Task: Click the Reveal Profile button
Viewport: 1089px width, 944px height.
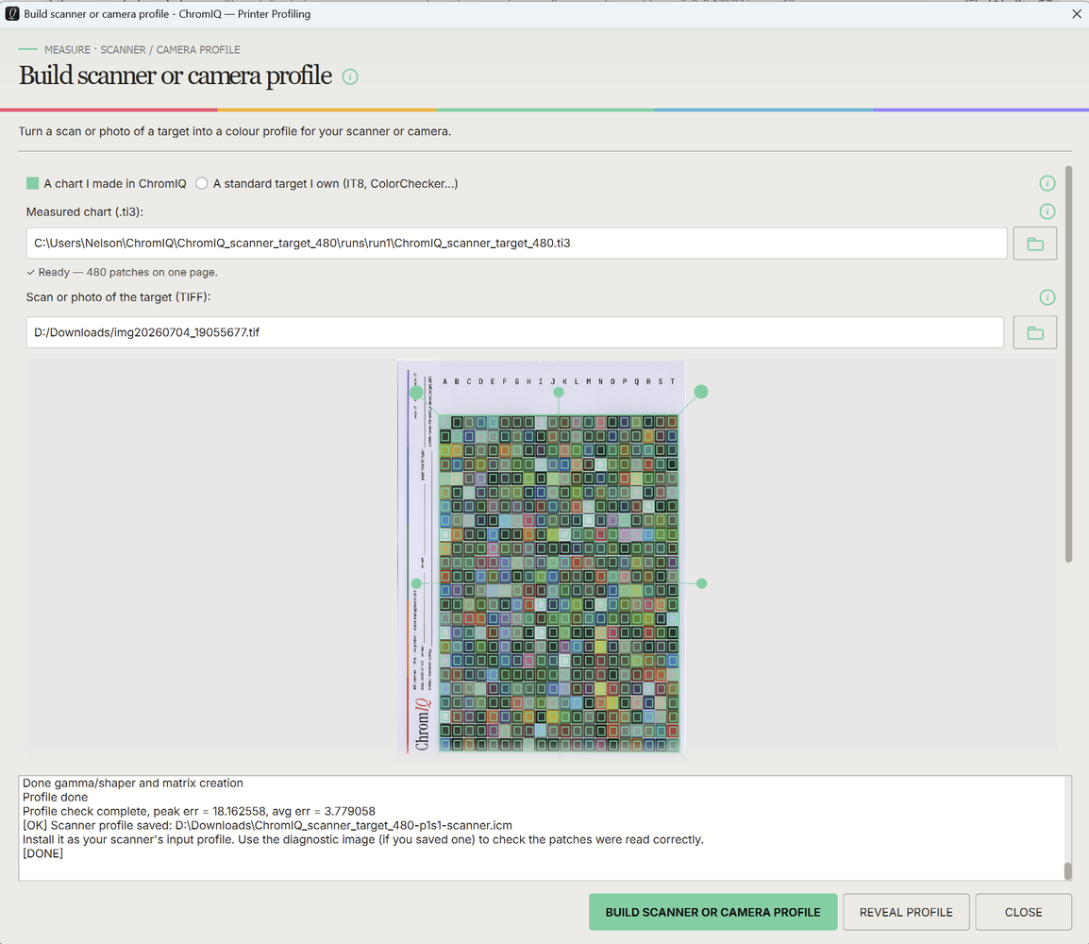Action: point(906,912)
